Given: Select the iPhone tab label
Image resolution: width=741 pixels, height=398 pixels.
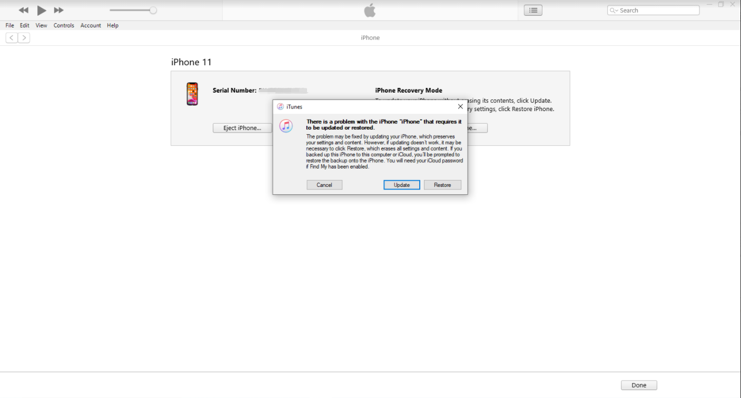Looking at the screenshot, I should coord(370,38).
